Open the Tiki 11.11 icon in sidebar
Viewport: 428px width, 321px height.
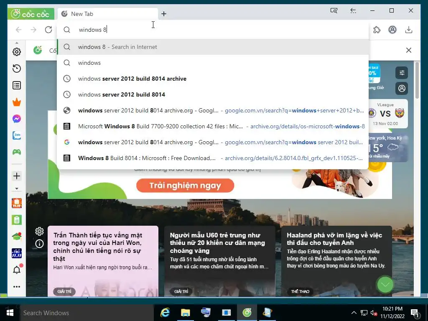pyautogui.click(x=17, y=253)
